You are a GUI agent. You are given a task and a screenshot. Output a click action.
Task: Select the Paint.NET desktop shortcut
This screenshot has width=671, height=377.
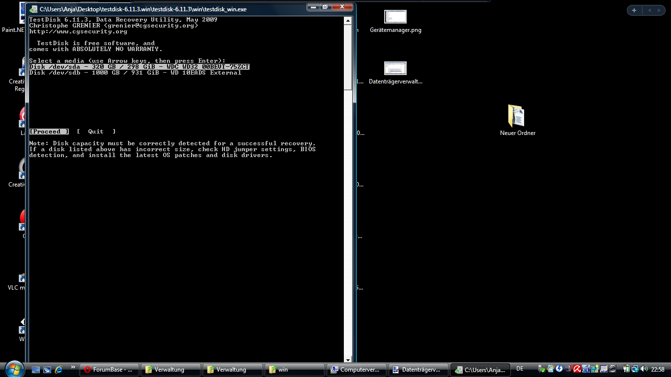[13, 17]
